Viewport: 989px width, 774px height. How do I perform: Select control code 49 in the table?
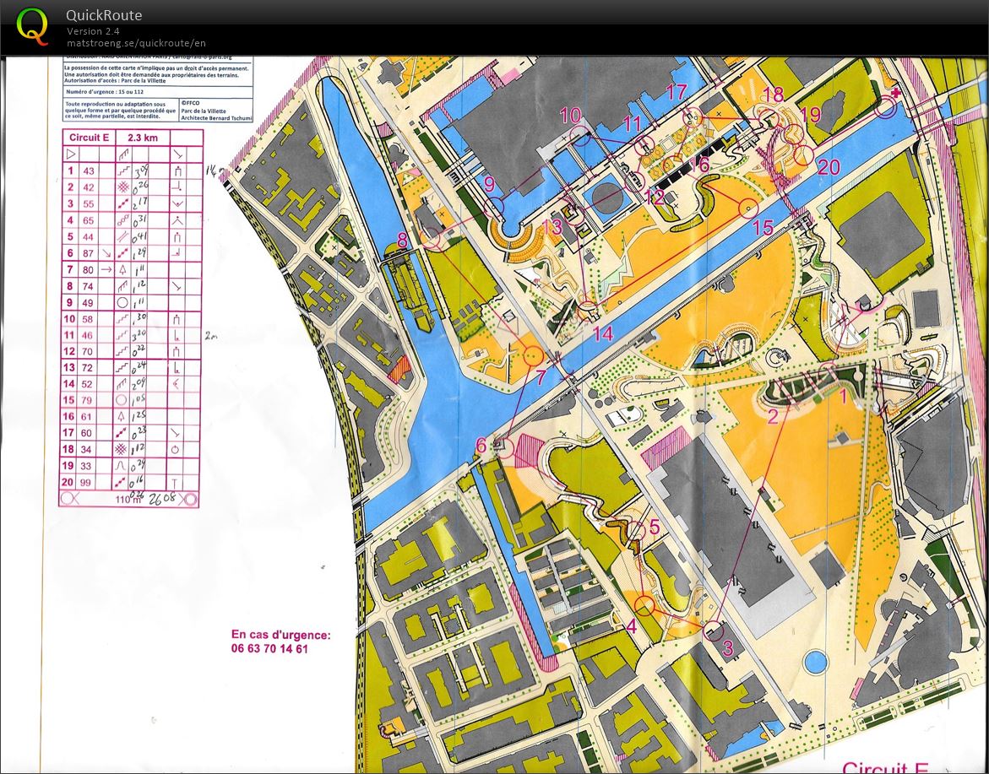[x=89, y=302]
